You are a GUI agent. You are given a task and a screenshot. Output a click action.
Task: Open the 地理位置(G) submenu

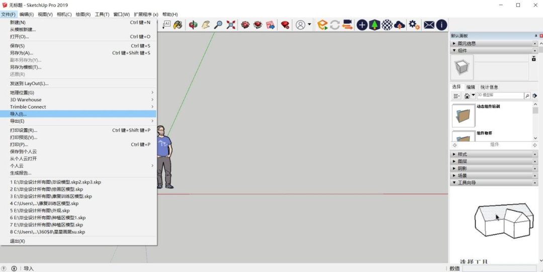(x=78, y=93)
